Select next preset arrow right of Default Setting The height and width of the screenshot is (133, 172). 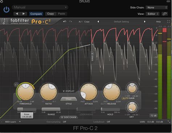point(144,21)
